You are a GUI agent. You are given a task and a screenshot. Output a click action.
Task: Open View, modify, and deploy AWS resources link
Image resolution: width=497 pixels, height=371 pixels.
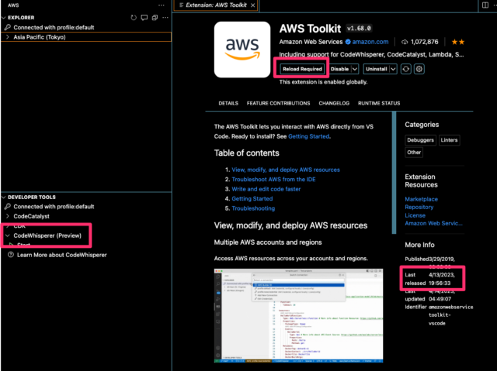click(x=286, y=170)
